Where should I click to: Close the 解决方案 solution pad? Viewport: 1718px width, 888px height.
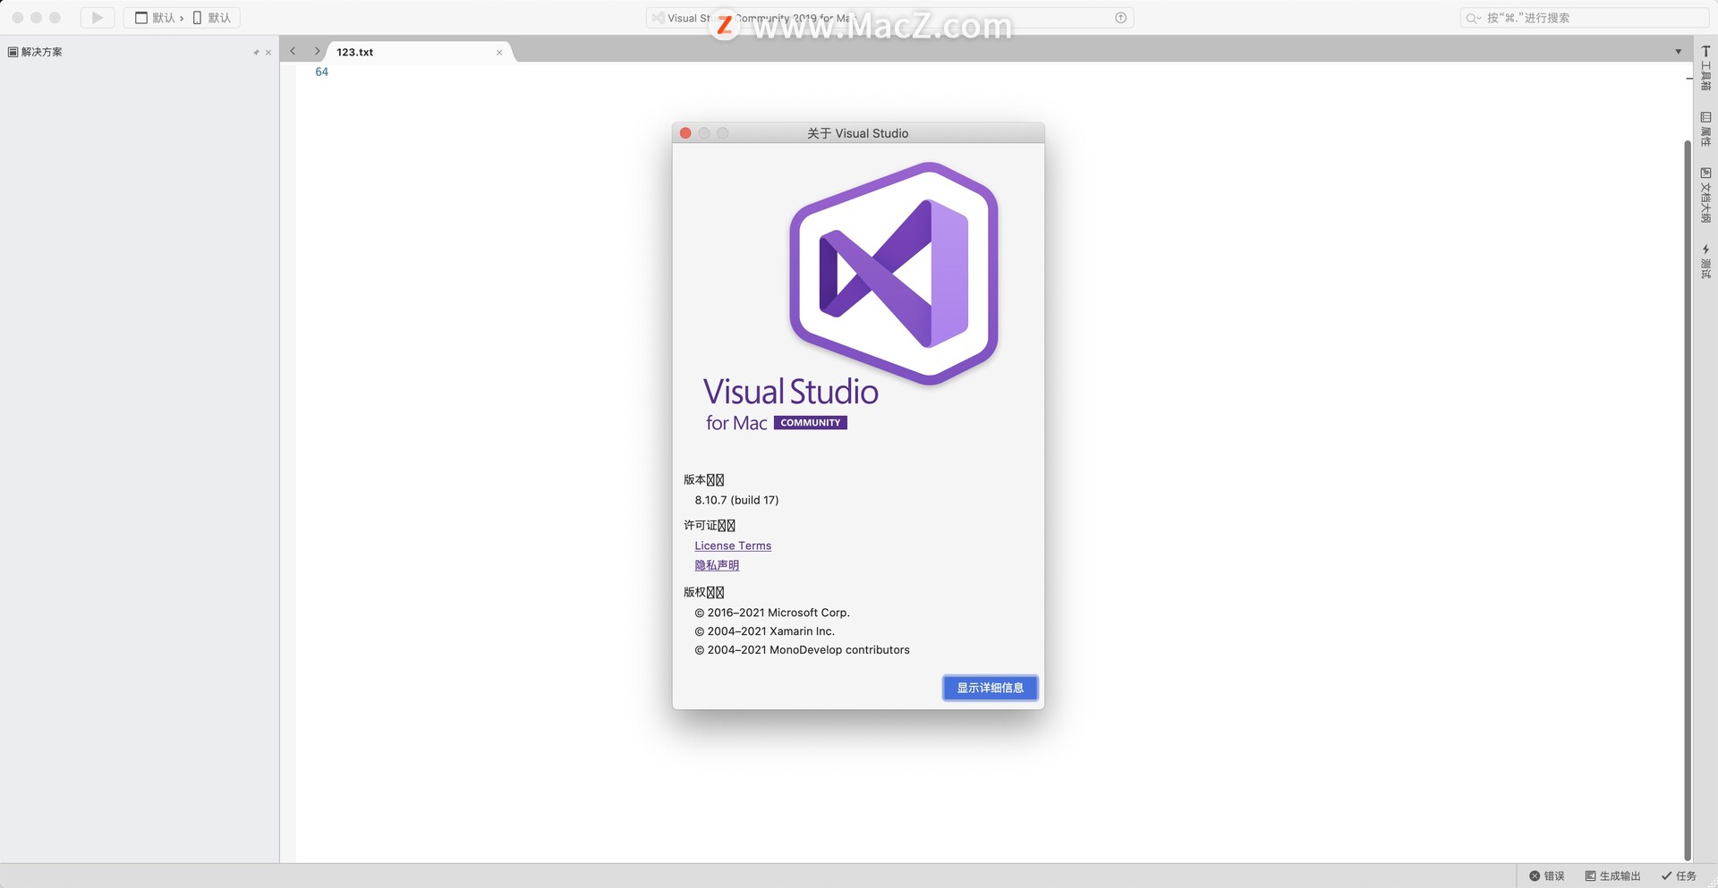pyautogui.click(x=268, y=53)
